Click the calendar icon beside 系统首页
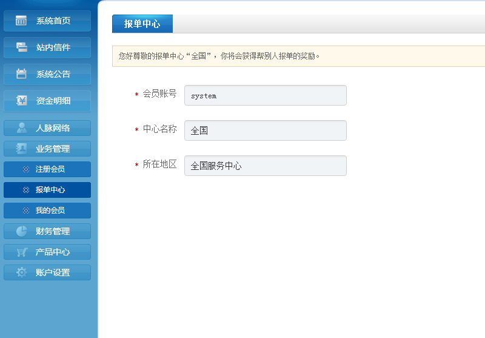Image resolution: width=485 pixels, height=338 pixels. (21, 21)
